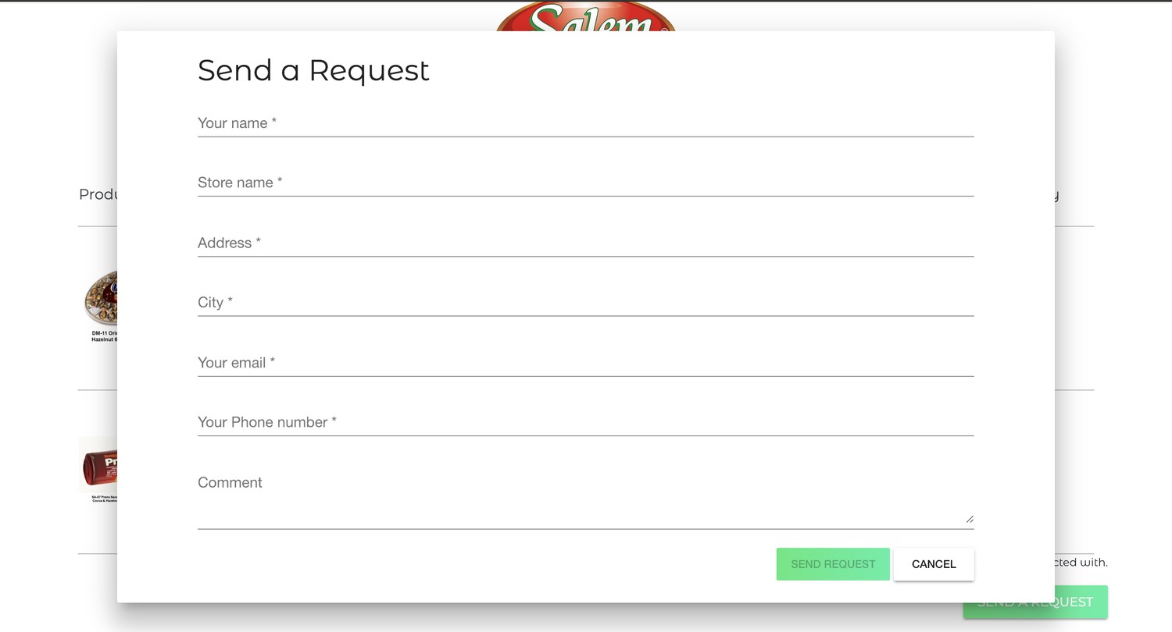Click into the City field

pos(585,303)
